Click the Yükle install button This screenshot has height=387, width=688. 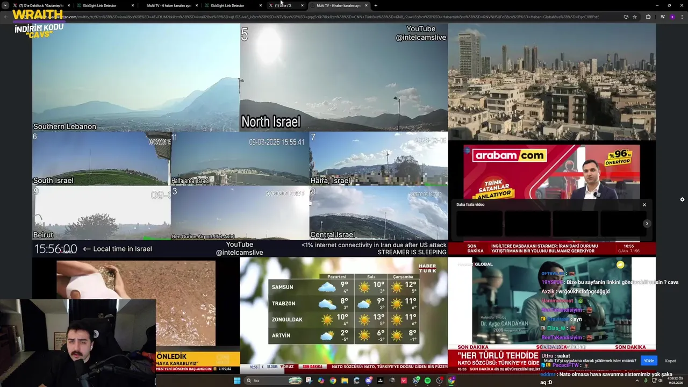click(x=649, y=361)
